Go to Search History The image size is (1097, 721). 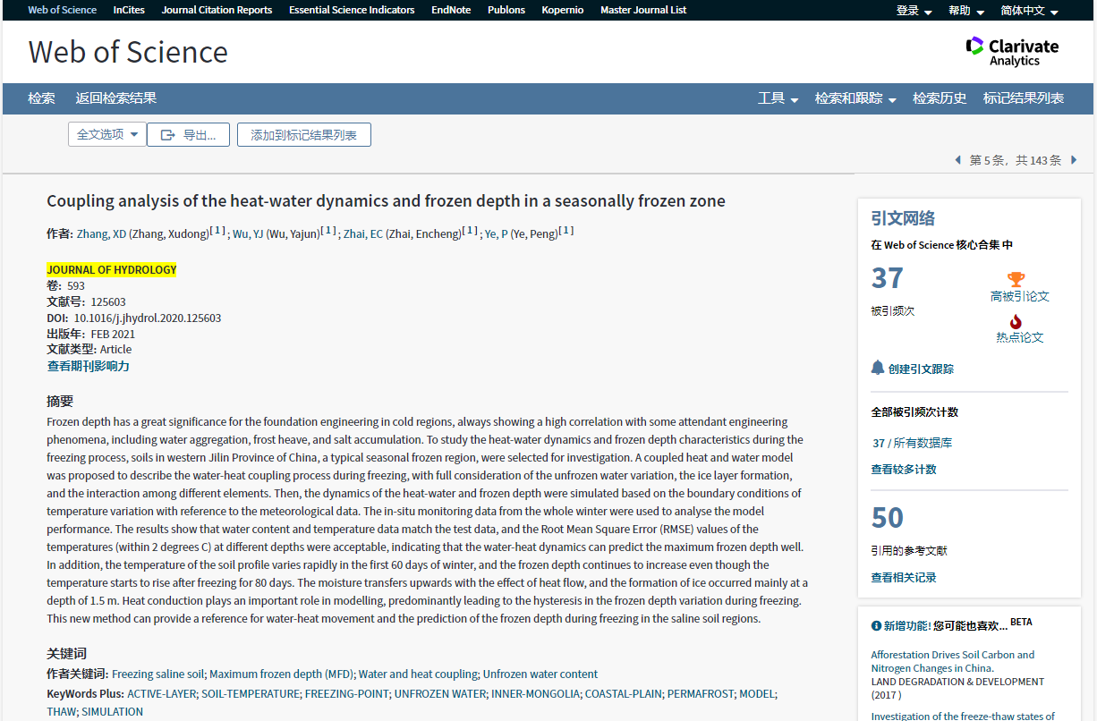[x=940, y=98]
